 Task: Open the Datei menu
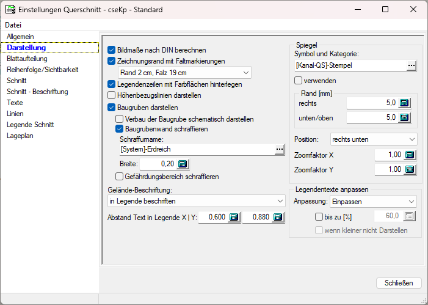[13, 25]
